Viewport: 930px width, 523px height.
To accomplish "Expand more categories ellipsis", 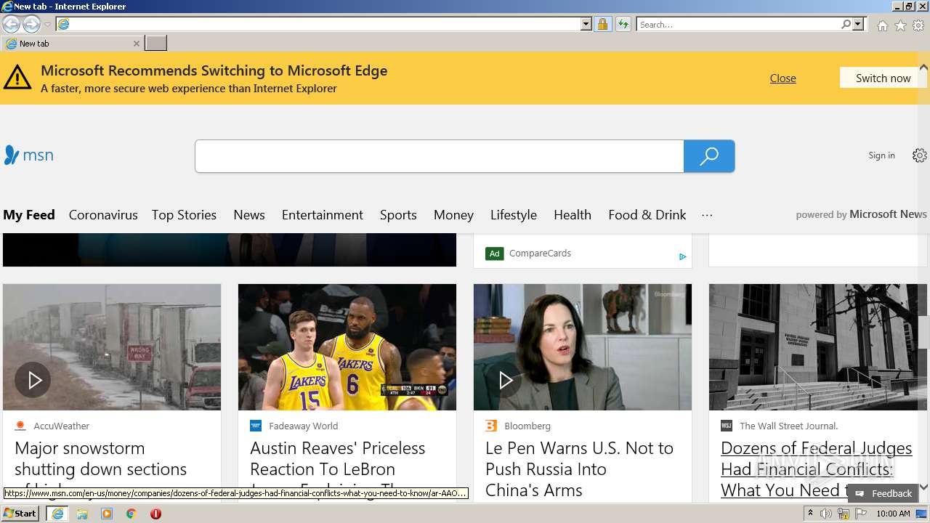I will [707, 215].
